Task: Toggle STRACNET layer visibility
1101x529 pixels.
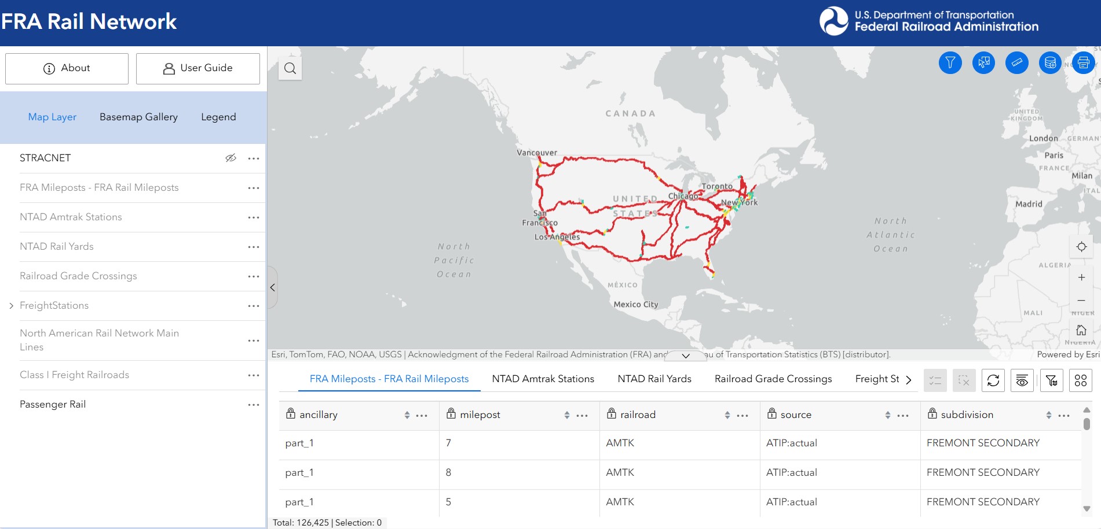Action: [231, 158]
